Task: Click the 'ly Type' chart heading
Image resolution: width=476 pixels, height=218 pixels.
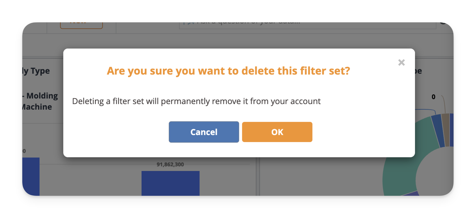Action: tap(36, 71)
